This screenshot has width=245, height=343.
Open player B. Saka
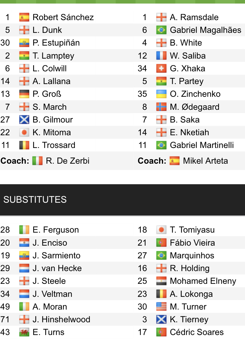point(185,120)
